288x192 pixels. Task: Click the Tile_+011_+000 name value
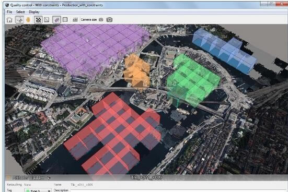pyautogui.click(x=82, y=185)
